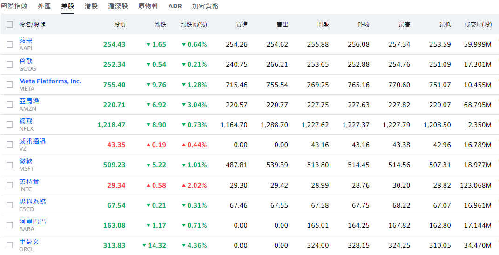Sort by the 最低 column header
Screen dimensions: 499x255
coord(445,25)
